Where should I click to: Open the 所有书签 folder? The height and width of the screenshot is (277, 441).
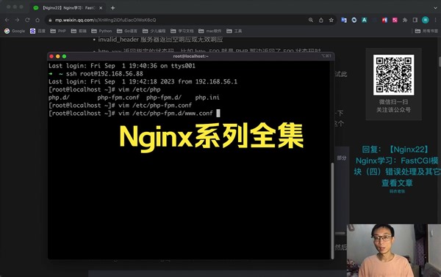click(x=426, y=31)
